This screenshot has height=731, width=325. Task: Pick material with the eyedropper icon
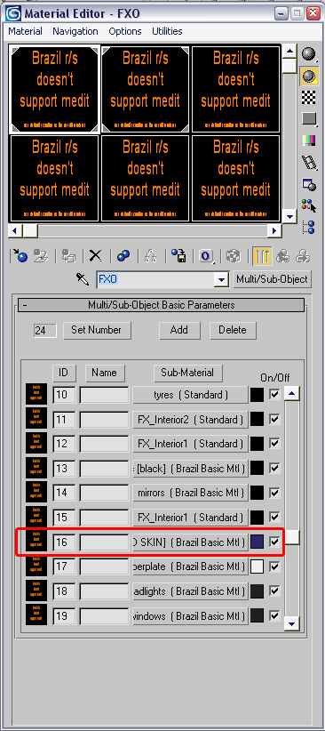(83, 279)
